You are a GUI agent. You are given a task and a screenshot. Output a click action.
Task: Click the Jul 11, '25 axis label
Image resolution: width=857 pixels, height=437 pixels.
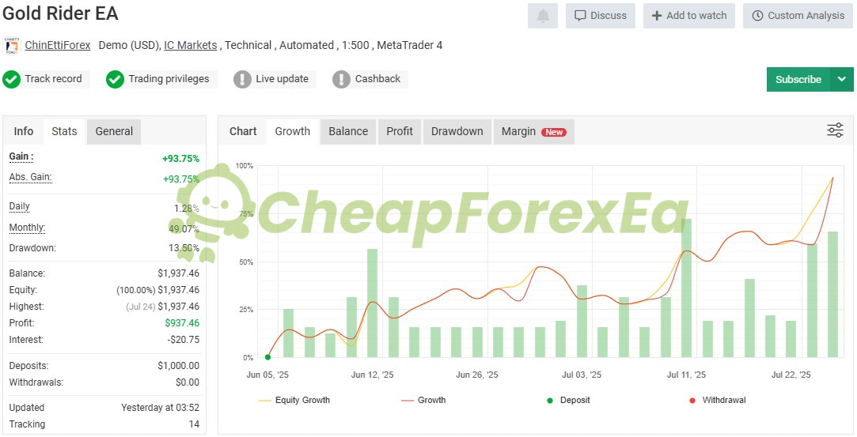(x=686, y=375)
